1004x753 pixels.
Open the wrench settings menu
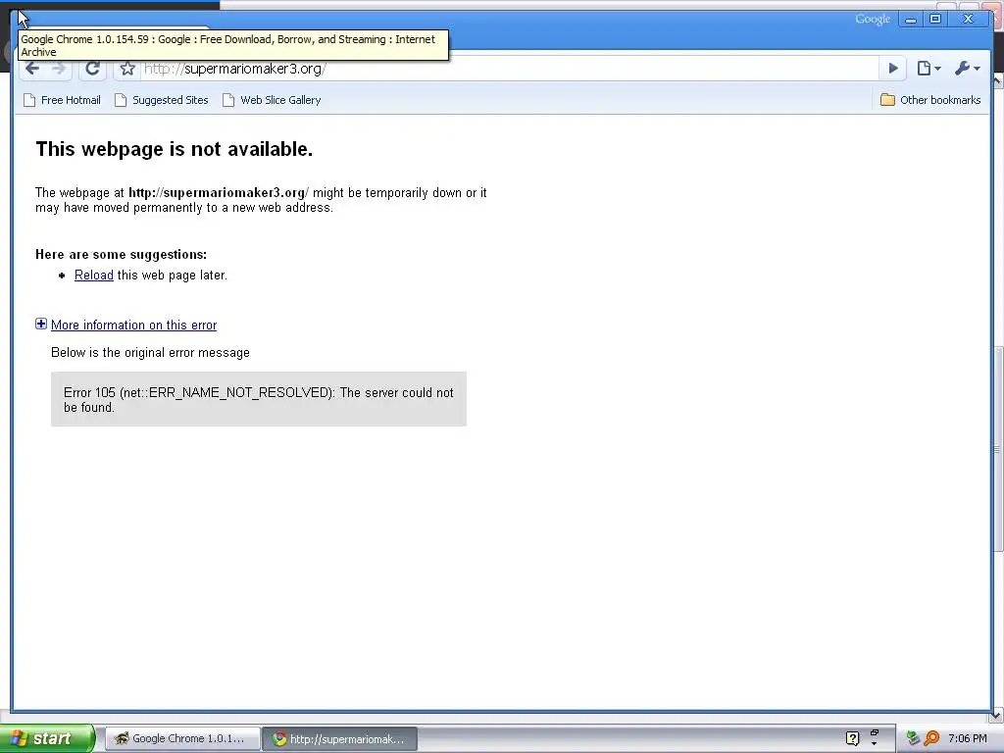(x=967, y=69)
